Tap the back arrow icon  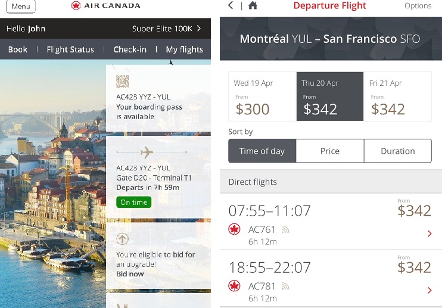(x=231, y=6)
